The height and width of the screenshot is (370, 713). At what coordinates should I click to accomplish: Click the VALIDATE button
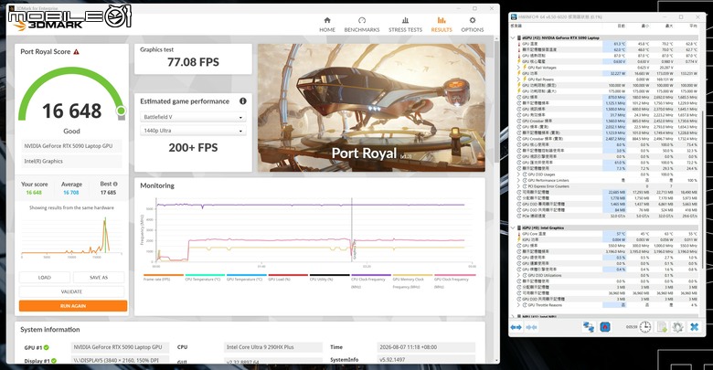71,291
